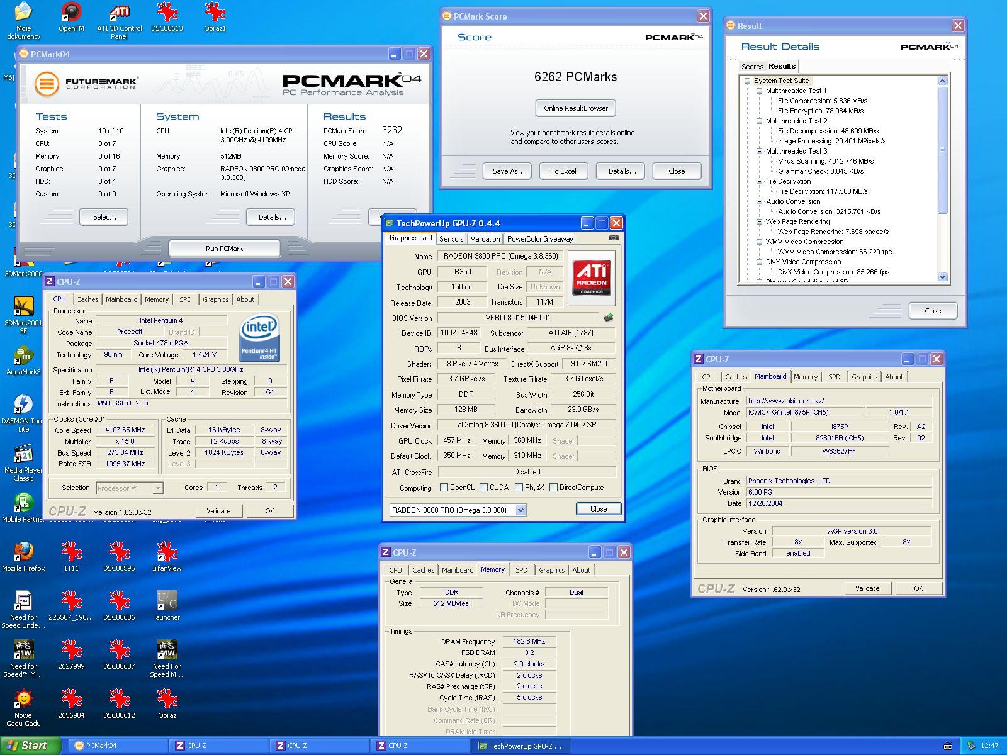
Task: Enable CUDA checkbox in GPU-Z
Action: [483, 488]
